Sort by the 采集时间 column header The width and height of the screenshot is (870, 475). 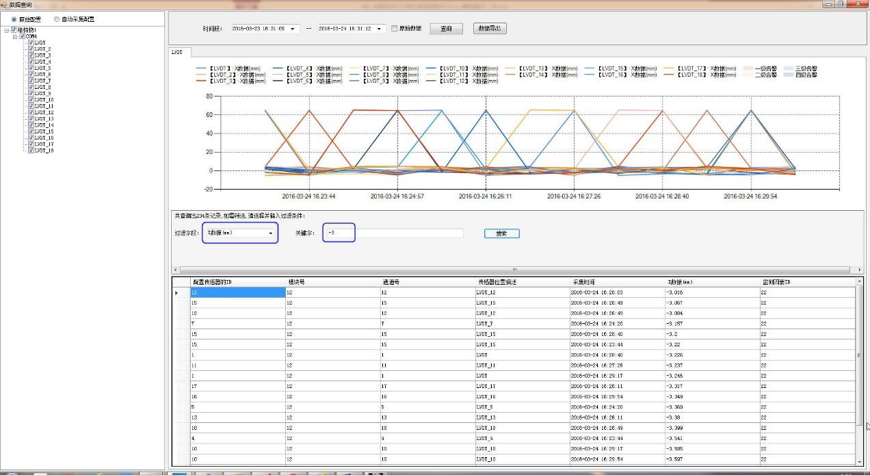(x=618, y=282)
